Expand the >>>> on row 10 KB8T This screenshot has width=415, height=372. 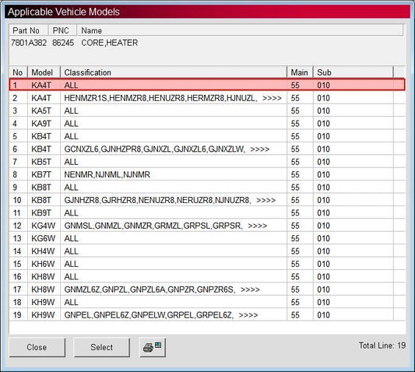click(x=266, y=200)
